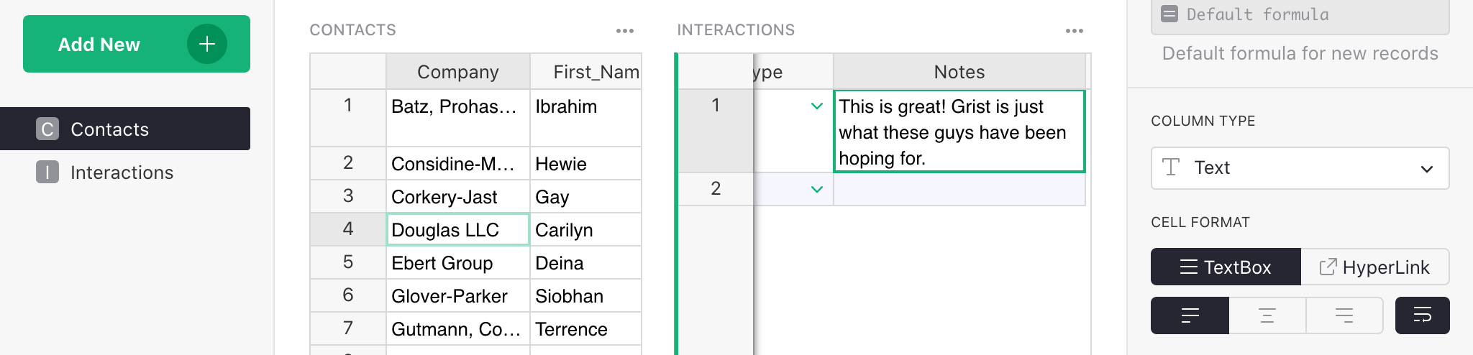1473x355 pixels.
Task: Open the Contacts page
Action: pos(109,129)
